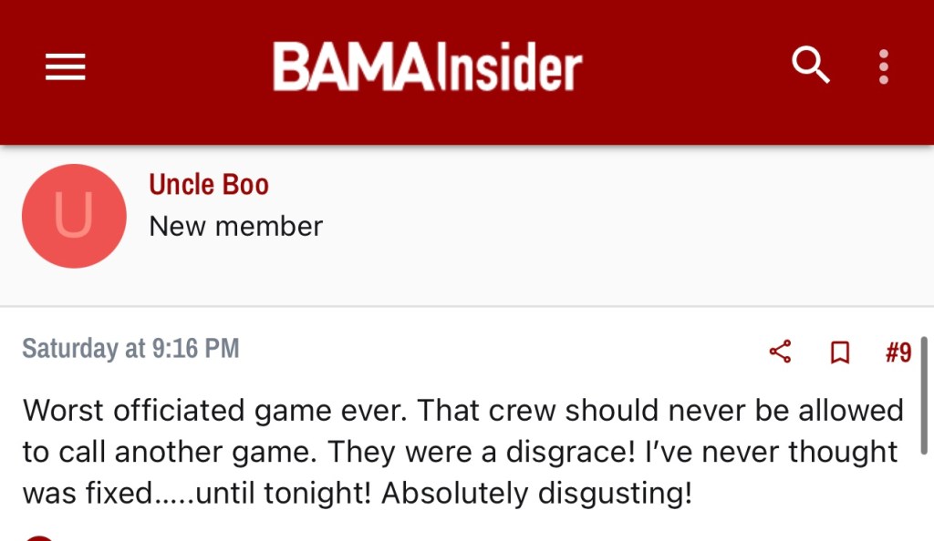
Task: Open the Uncle Boo profile link
Action: coord(209,185)
